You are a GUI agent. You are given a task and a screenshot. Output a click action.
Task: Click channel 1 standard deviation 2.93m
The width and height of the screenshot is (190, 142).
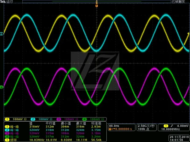click(96, 127)
